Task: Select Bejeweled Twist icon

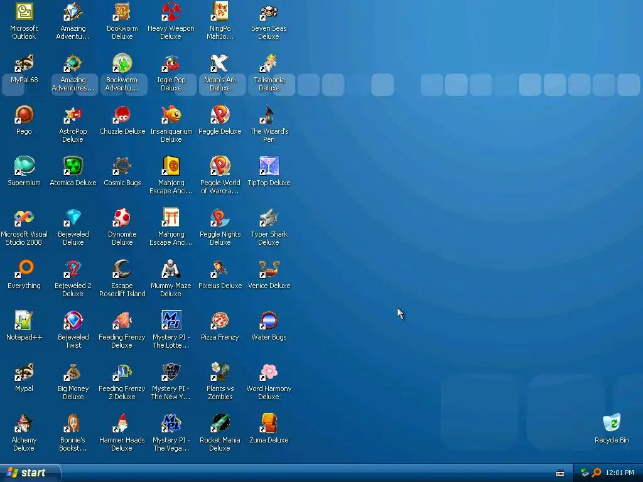Action: 73,321
